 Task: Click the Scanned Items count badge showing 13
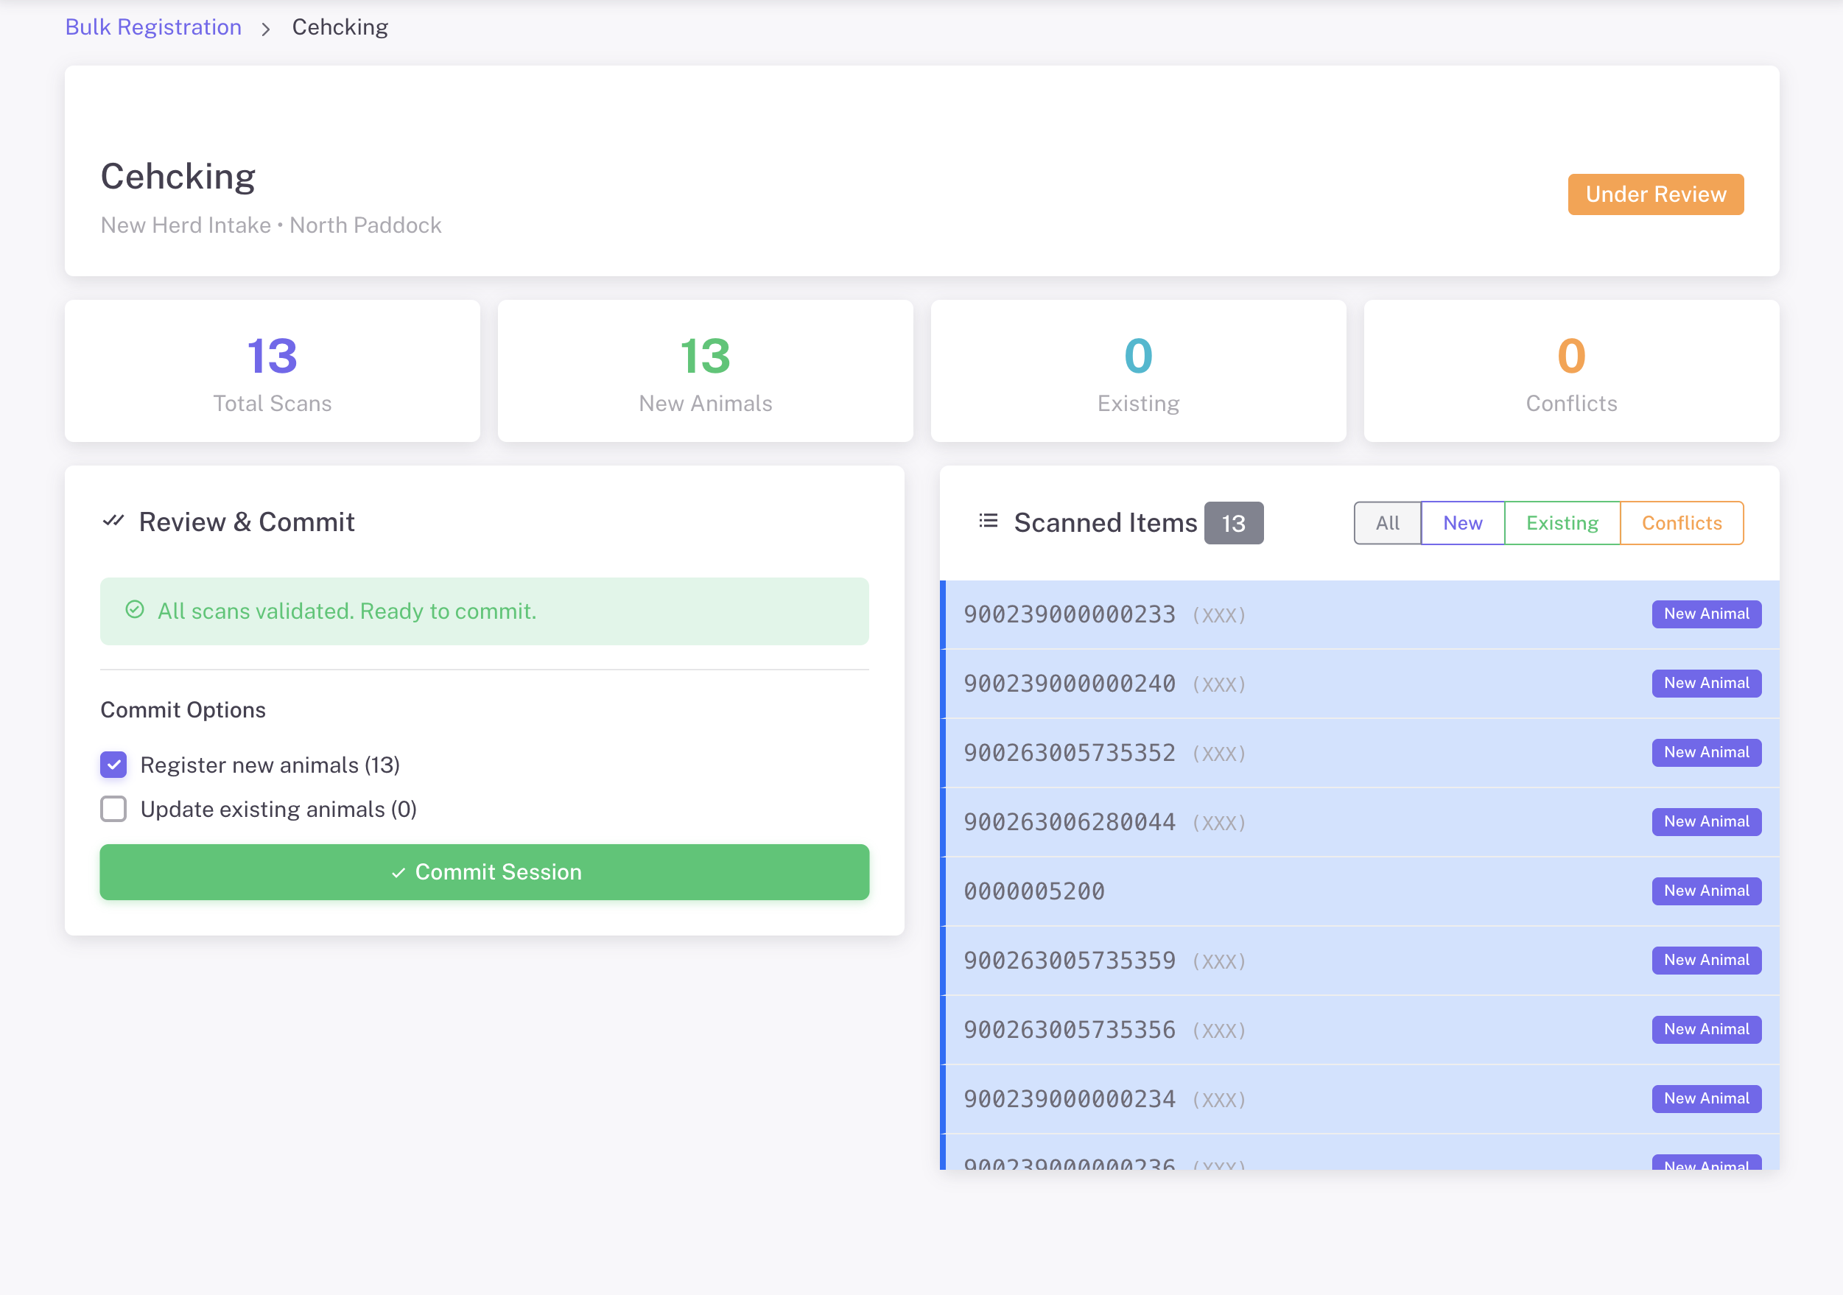pos(1234,522)
